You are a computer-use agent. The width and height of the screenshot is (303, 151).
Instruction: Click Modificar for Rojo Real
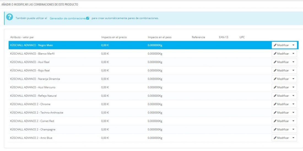(281, 70)
